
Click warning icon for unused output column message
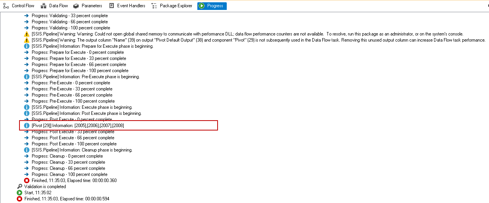(x=27, y=40)
